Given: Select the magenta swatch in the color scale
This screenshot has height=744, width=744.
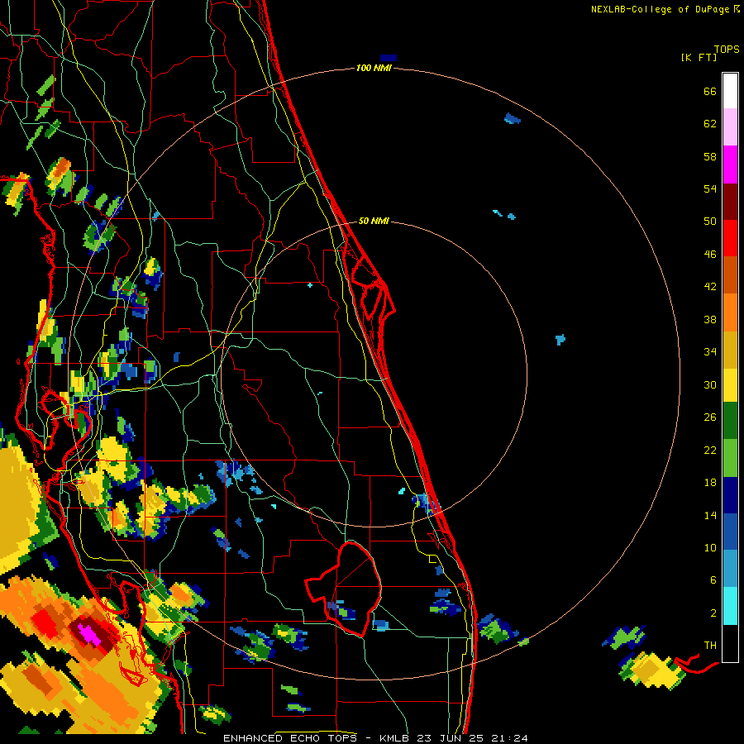Looking at the screenshot, I should [730, 165].
